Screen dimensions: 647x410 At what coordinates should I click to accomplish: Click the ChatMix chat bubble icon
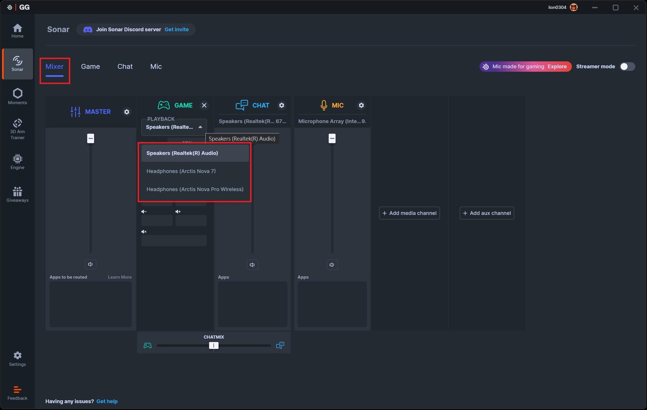coord(280,345)
